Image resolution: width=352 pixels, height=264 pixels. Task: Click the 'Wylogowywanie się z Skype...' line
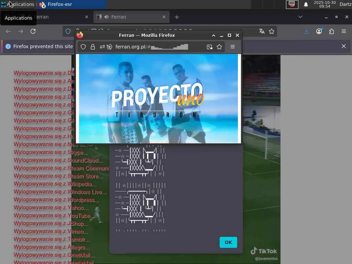pos(51,152)
